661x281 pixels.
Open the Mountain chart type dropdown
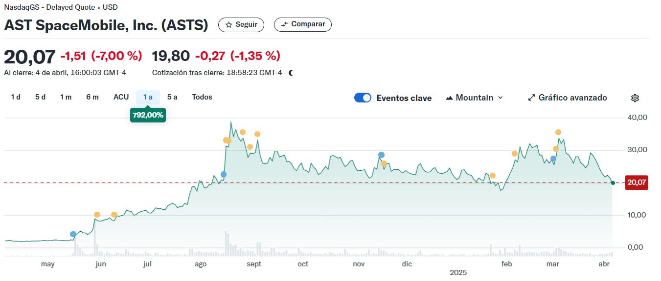click(474, 98)
